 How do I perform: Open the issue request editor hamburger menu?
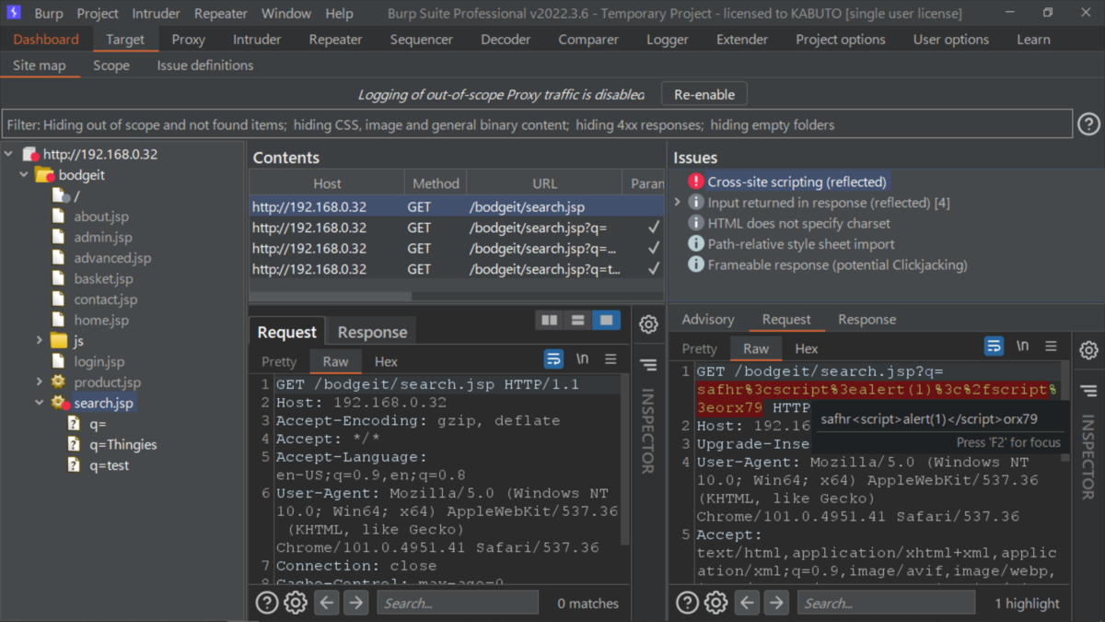tap(1051, 346)
